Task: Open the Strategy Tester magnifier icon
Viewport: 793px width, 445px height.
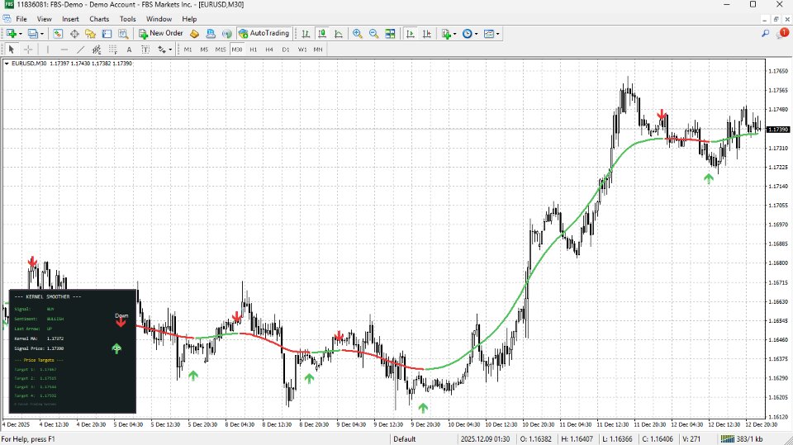Action: (x=123, y=33)
